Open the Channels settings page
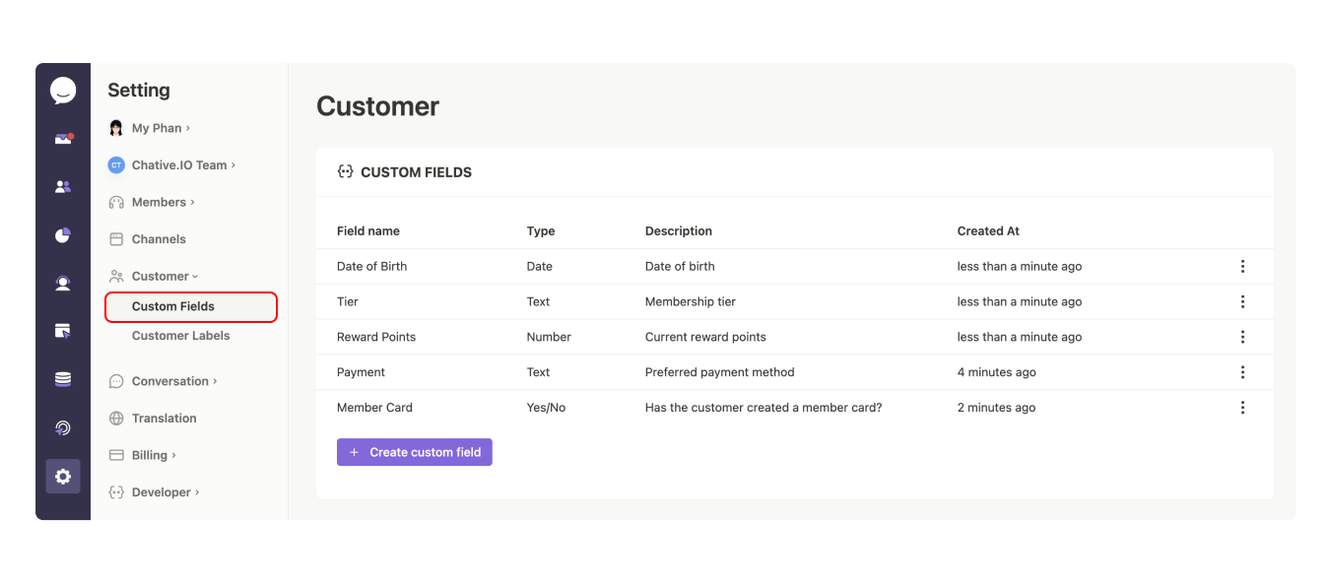 coord(158,238)
